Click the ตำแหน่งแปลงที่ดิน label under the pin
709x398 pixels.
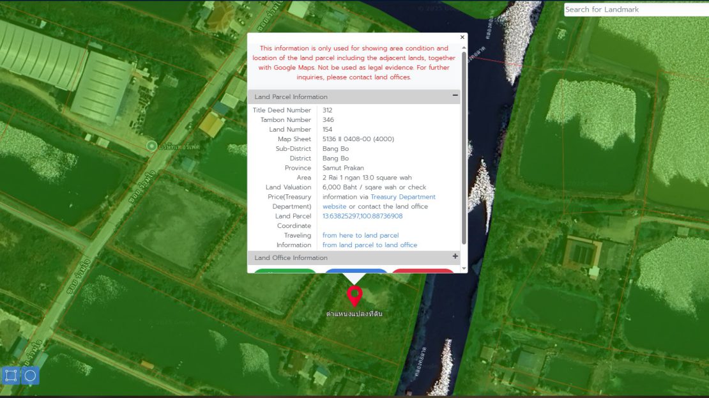[354, 314]
